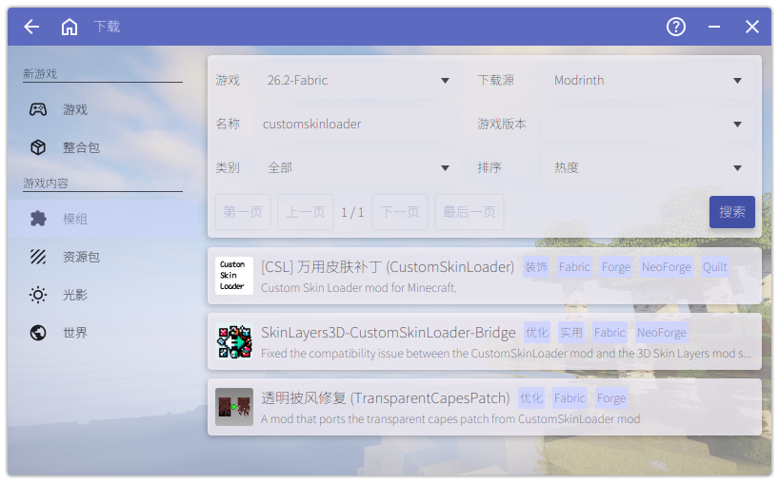Screen dimensions: 779x483
Task: Click the gamepad icon beside 游戏
Action: (38, 109)
